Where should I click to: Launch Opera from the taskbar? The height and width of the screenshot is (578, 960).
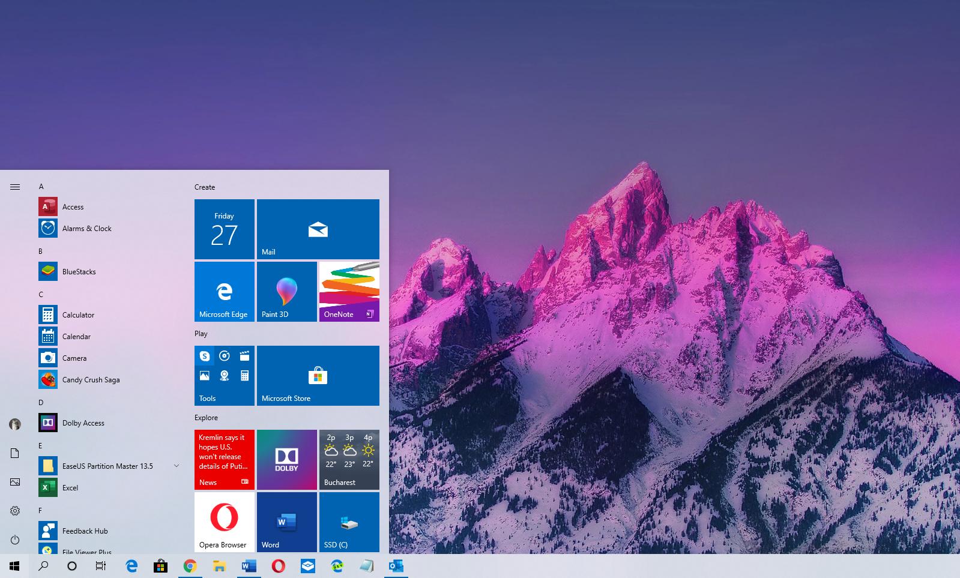pos(278,566)
